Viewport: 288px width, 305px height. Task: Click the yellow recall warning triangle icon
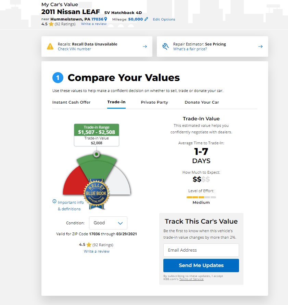click(50, 47)
